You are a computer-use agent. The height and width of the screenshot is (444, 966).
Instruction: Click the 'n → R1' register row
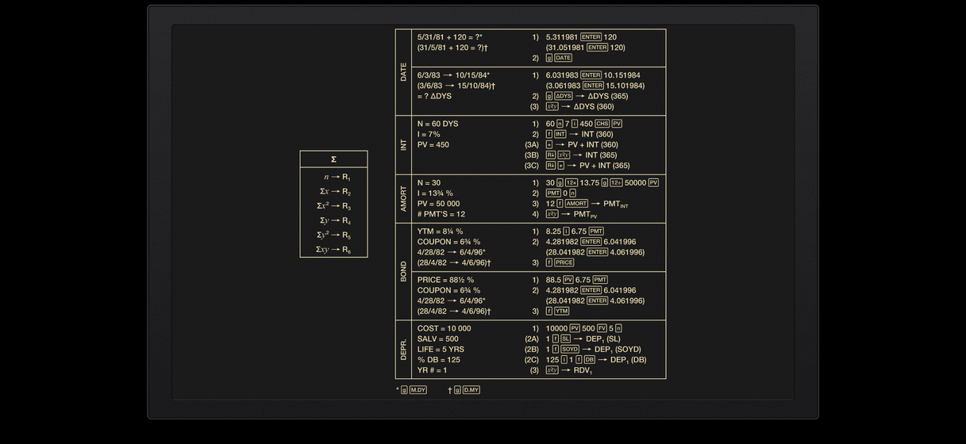pyautogui.click(x=337, y=178)
